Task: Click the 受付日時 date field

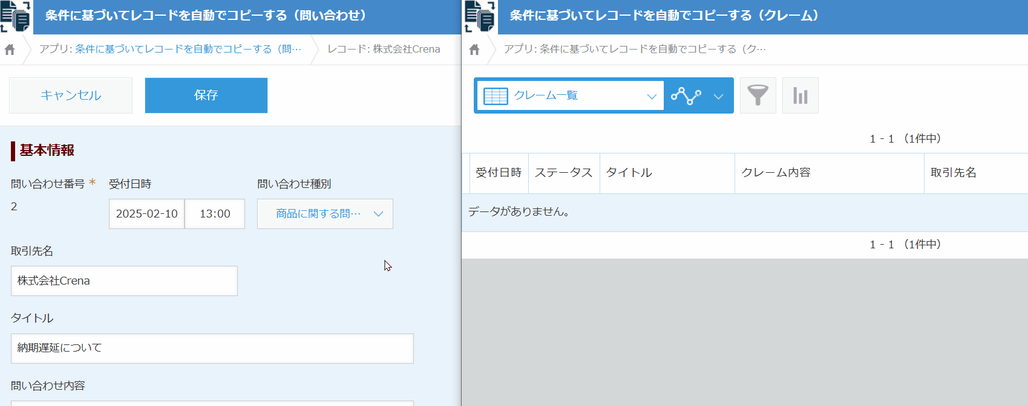Action: [x=146, y=214]
